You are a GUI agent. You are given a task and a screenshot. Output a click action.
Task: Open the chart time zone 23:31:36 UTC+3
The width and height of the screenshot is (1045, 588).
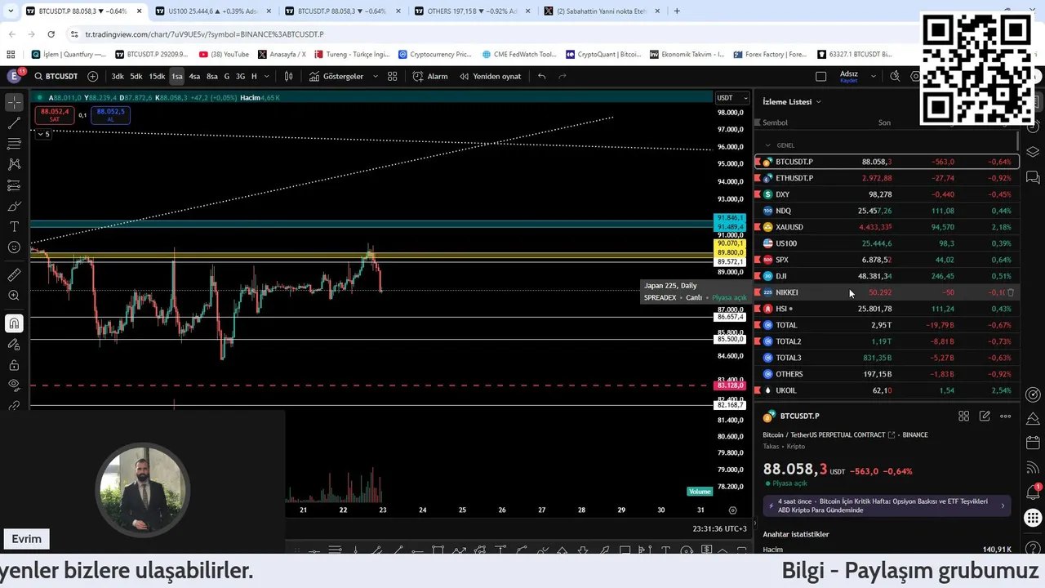pos(720,528)
